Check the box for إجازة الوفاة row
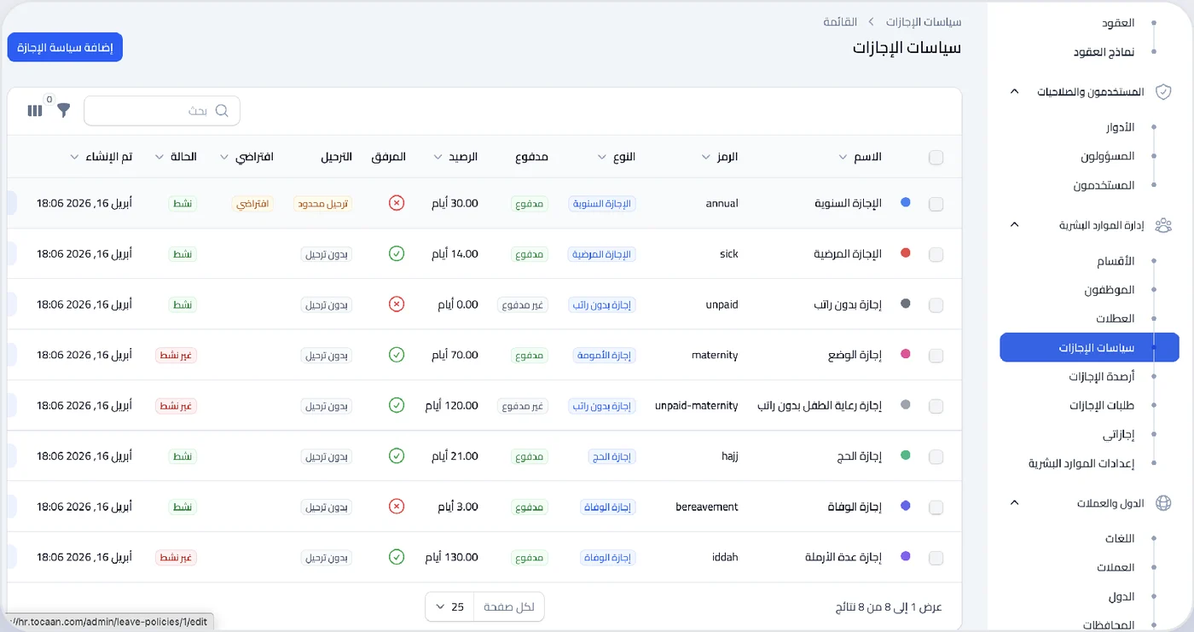 pos(936,507)
